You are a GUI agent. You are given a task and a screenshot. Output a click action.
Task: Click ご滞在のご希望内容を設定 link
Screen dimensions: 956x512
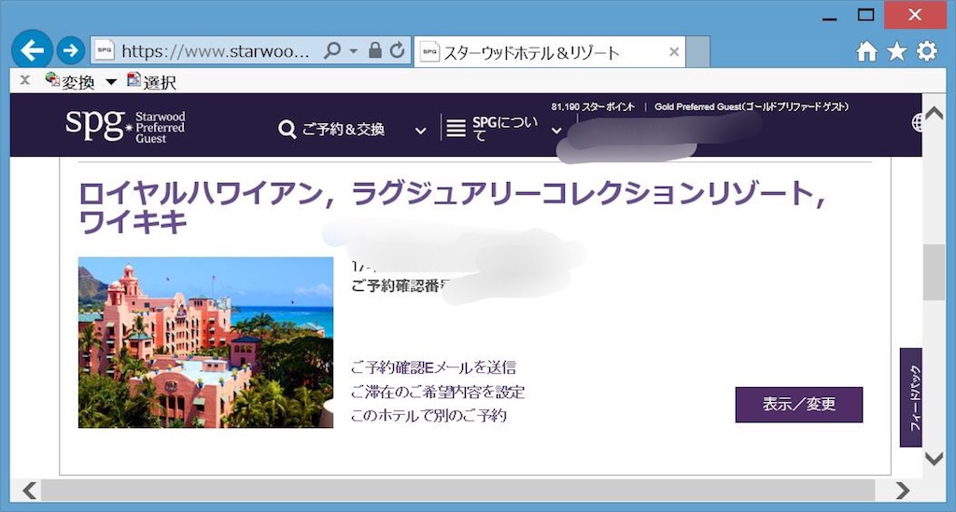coord(438,392)
